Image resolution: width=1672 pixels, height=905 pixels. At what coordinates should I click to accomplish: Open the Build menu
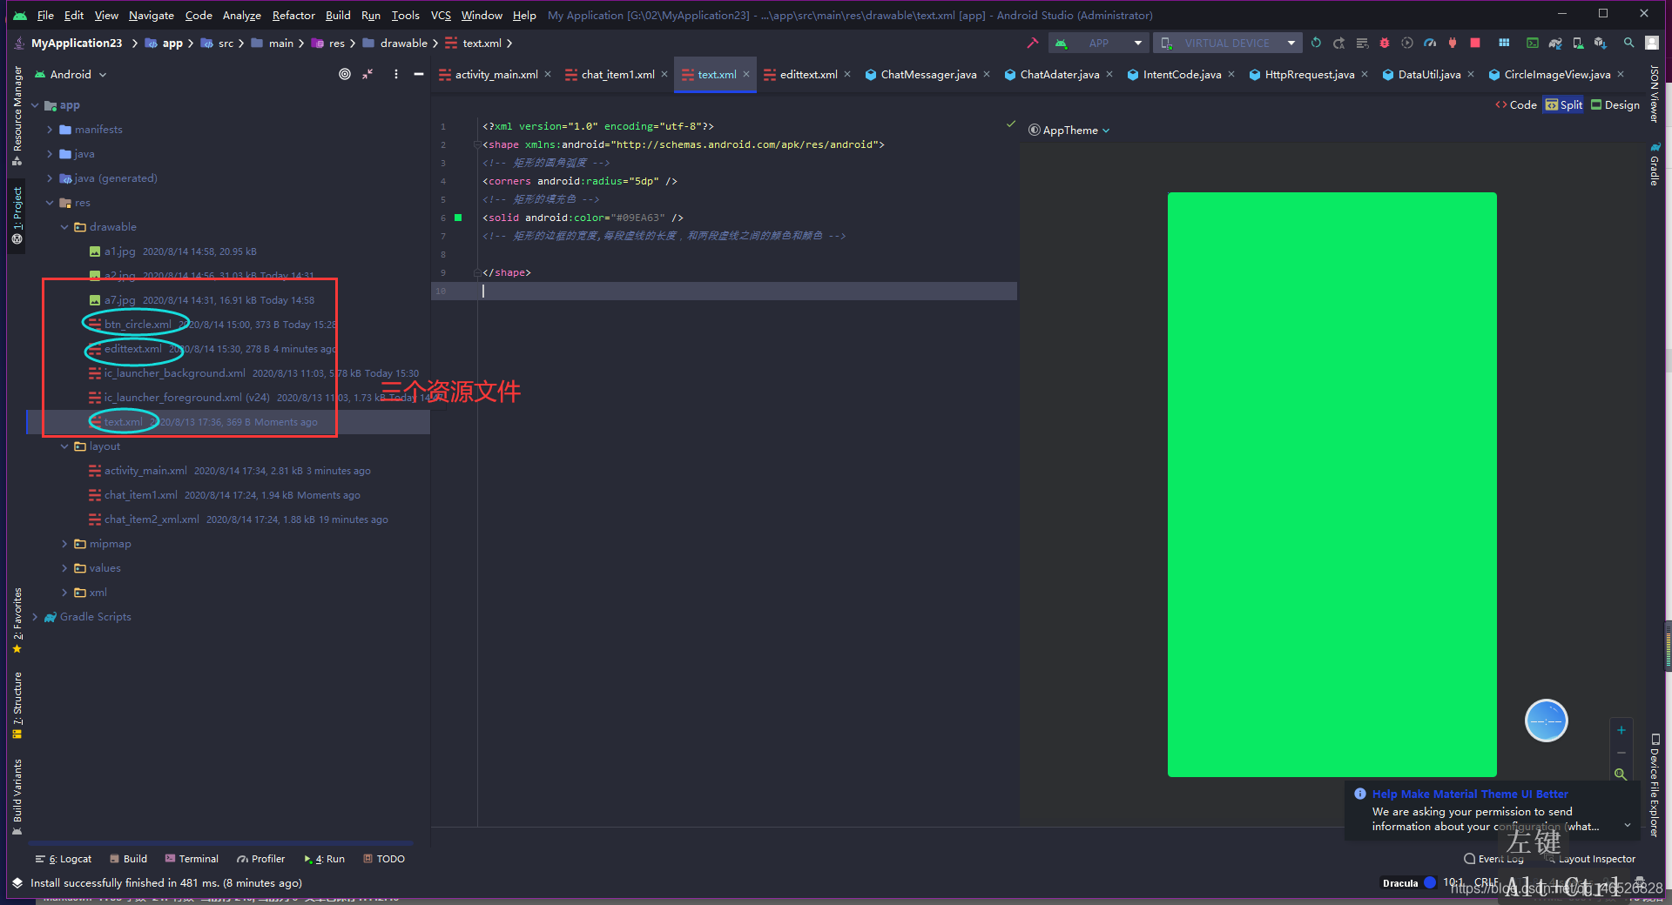coord(338,15)
